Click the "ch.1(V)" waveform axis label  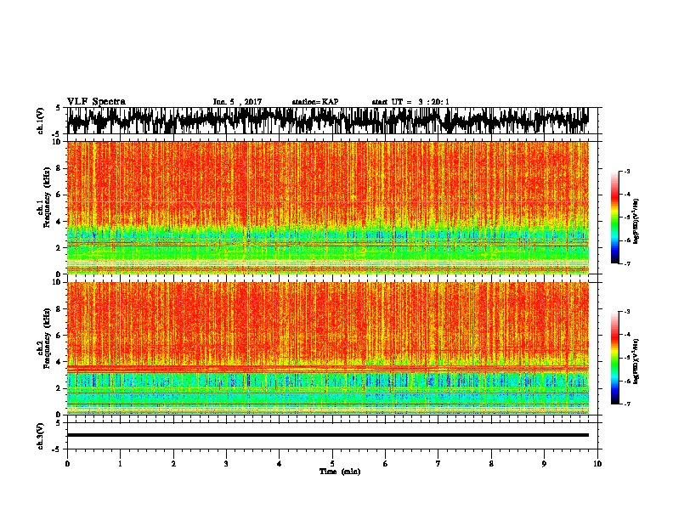tap(41, 121)
